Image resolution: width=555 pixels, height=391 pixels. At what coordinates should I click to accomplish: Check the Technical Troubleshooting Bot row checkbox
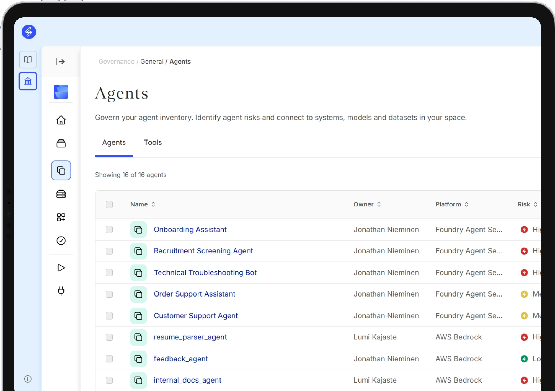tap(109, 273)
